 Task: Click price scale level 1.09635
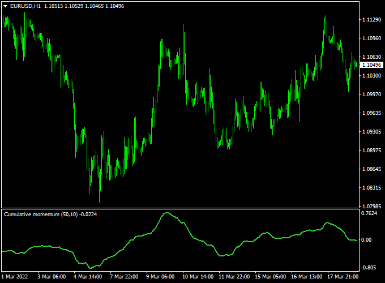point(372,113)
